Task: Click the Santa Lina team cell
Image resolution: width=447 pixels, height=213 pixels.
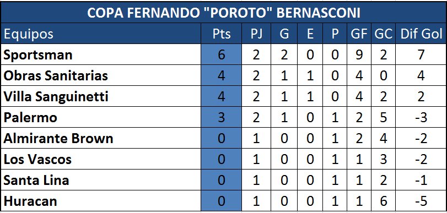Action: (x=101, y=180)
